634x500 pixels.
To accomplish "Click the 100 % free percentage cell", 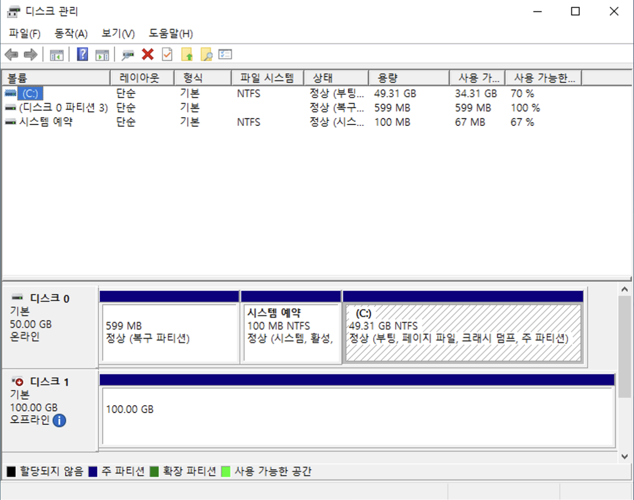I will (x=525, y=108).
